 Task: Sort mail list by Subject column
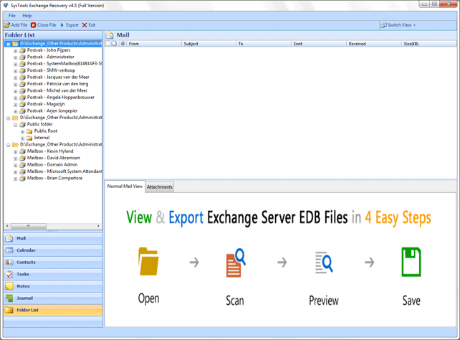[x=209, y=44]
